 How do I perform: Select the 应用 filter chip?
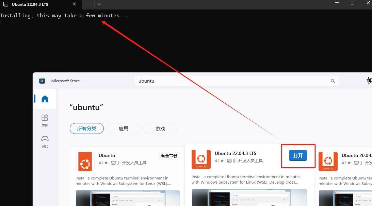coord(123,128)
